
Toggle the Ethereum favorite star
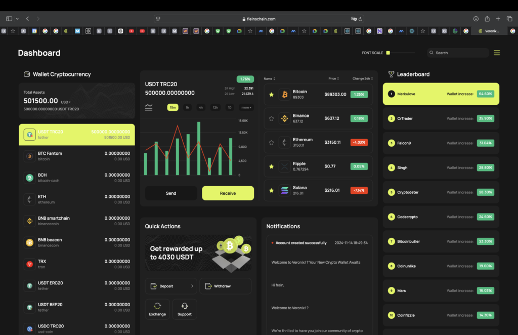point(272,142)
